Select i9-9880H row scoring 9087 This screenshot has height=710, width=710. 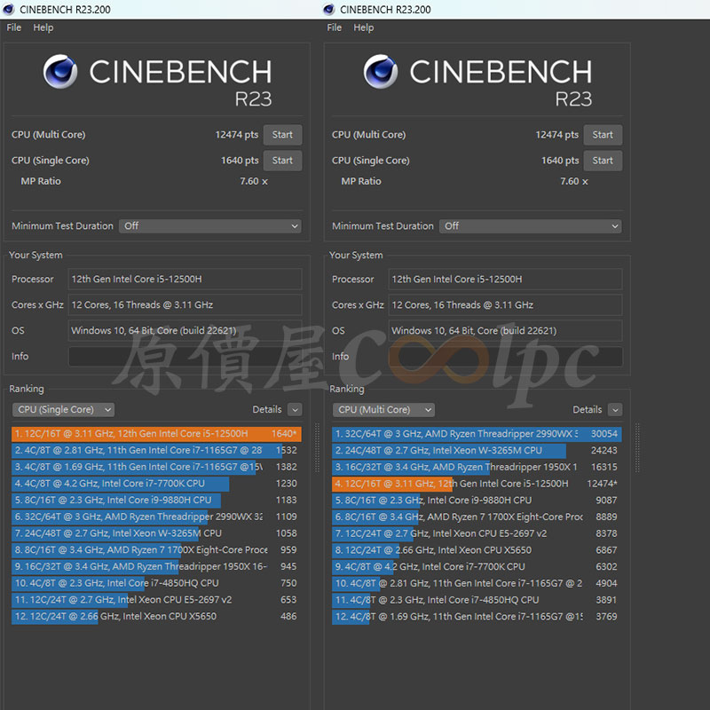pos(477,501)
